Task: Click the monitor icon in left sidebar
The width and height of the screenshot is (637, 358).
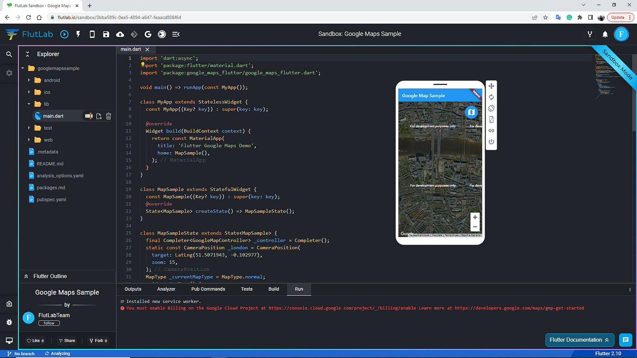Action: point(9,340)
